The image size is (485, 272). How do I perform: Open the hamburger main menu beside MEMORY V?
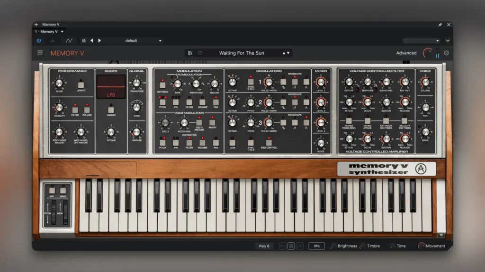click(40, 53)
